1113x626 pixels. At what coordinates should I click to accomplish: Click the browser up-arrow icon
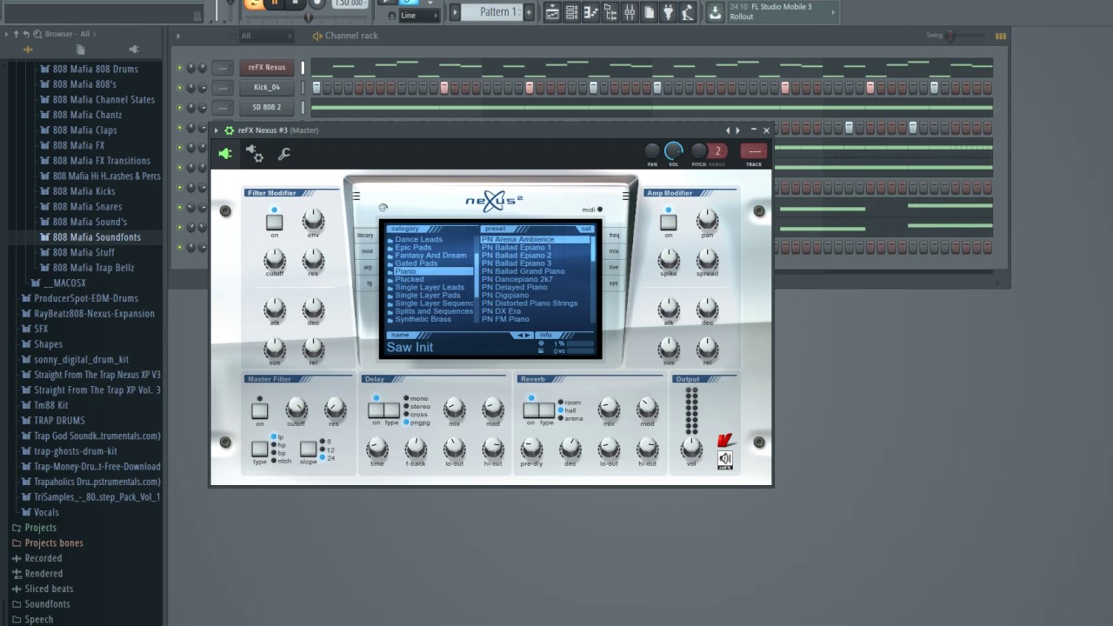tap(16, 34)
